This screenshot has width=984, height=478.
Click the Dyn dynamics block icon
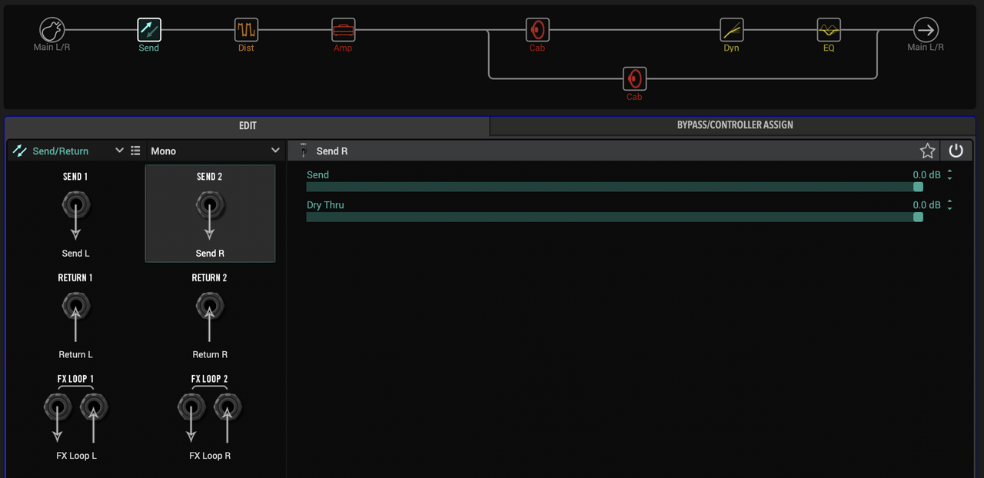pyautogui.click(x=731, y=30)
